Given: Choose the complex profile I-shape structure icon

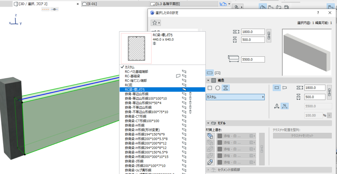Looking at the screenshot, I should (x=225, y=88).
